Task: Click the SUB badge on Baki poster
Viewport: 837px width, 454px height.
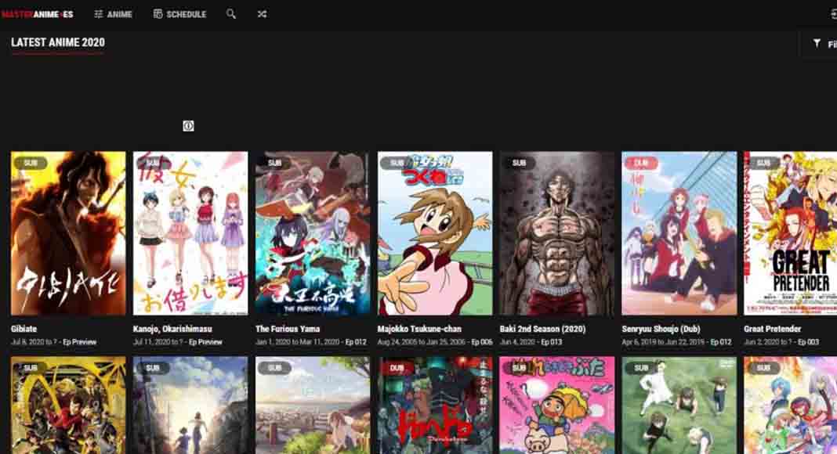Action: tap(520, 163)
